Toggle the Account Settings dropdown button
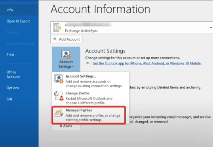 click(x=66, y=59)
